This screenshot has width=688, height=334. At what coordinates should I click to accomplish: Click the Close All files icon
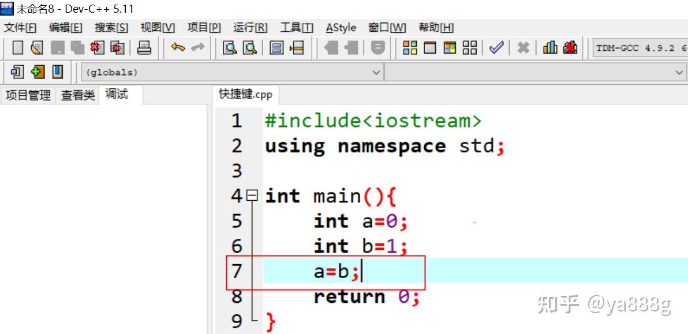click(x=117, y=47)
